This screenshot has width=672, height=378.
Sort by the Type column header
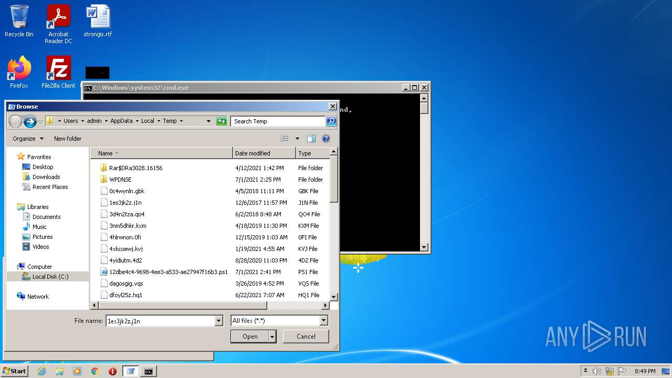pos(312,153)
